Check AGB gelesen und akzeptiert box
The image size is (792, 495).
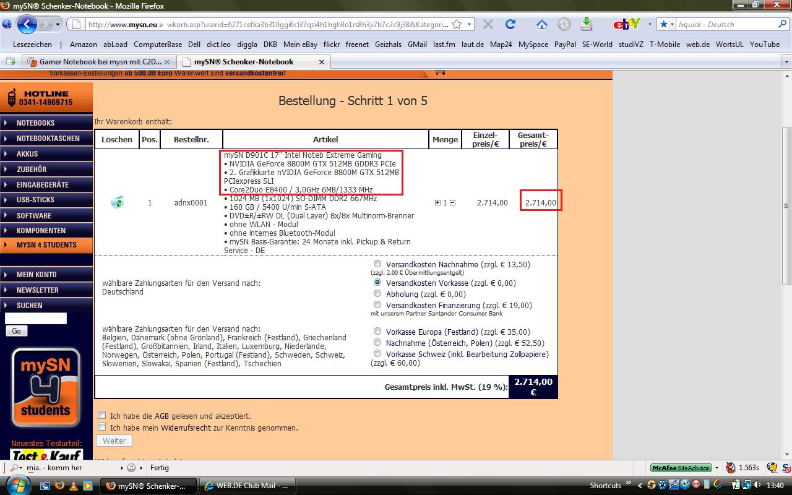(102, 415)
